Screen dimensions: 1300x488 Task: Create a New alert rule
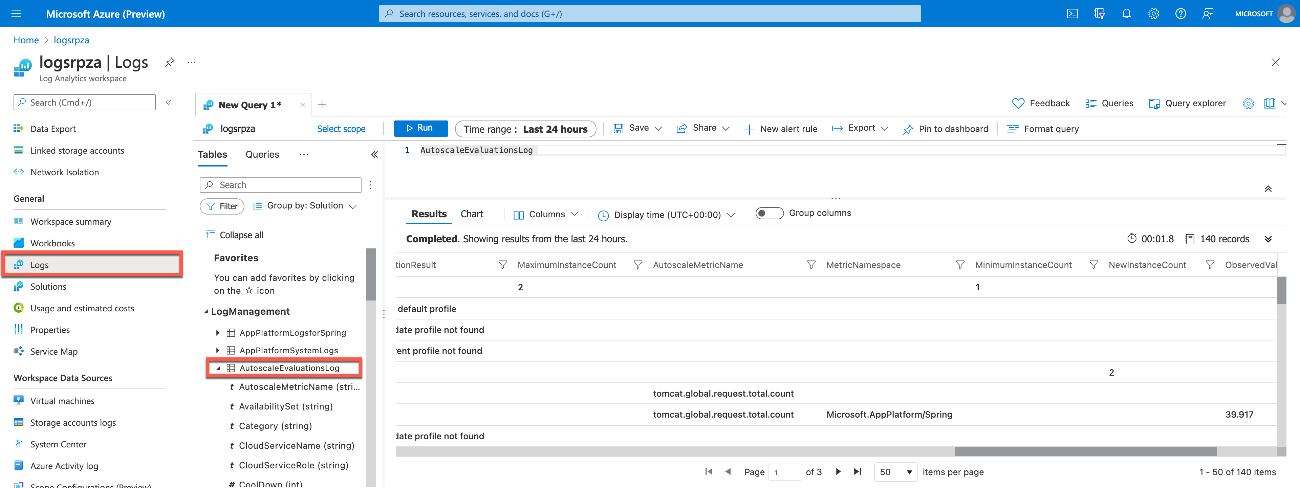(781, 129)
